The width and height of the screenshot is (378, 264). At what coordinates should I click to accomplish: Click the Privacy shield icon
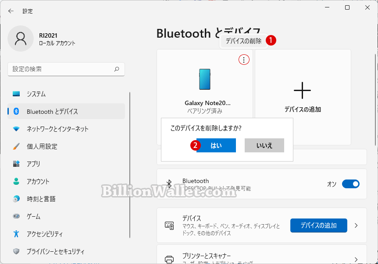[x=16, y=251]
